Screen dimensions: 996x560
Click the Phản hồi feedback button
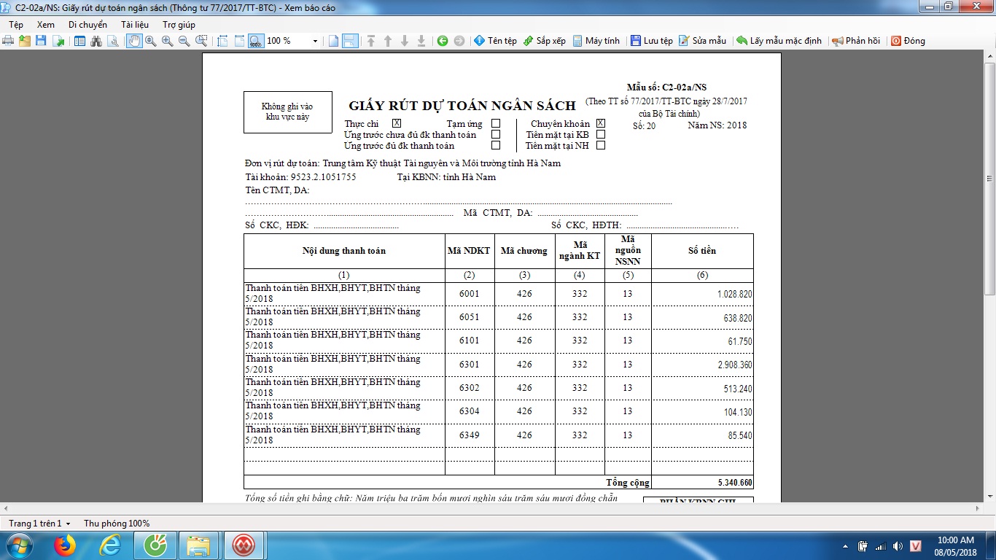pos(856,41)
